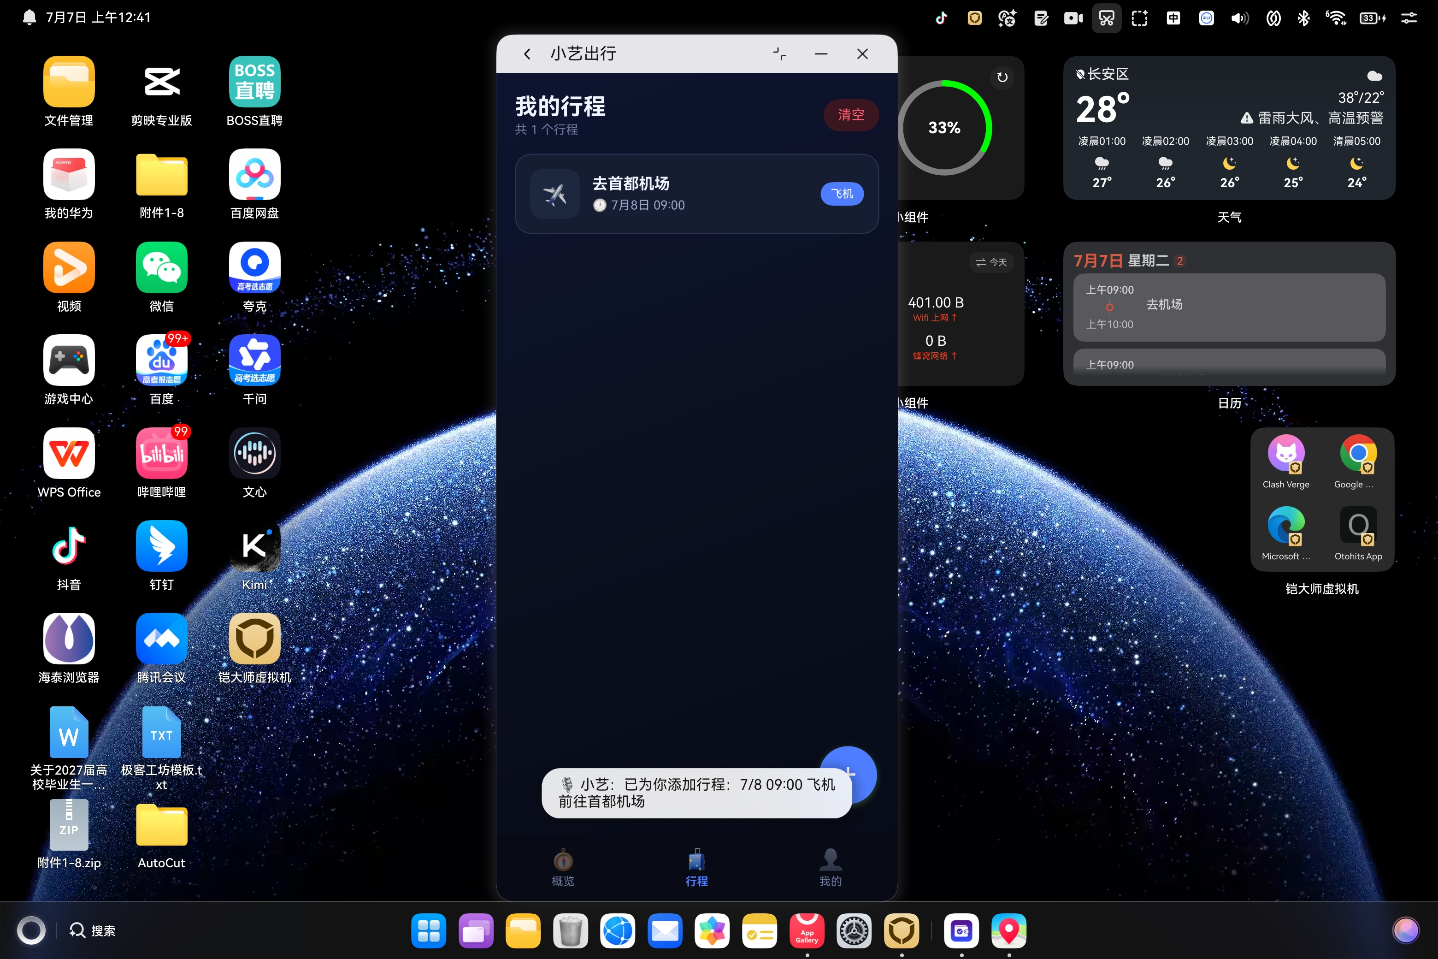Viewport: 1438px width, 959px height.
Task: Open the control center sliders icon
Action: [x=1409, y=18]
